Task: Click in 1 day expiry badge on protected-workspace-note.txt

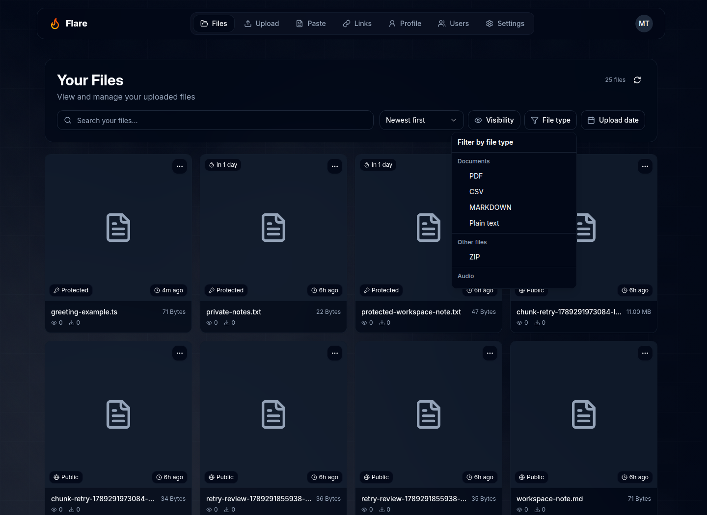Action: 378,165
